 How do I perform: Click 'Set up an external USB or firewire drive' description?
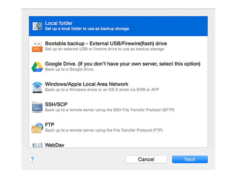105,49
